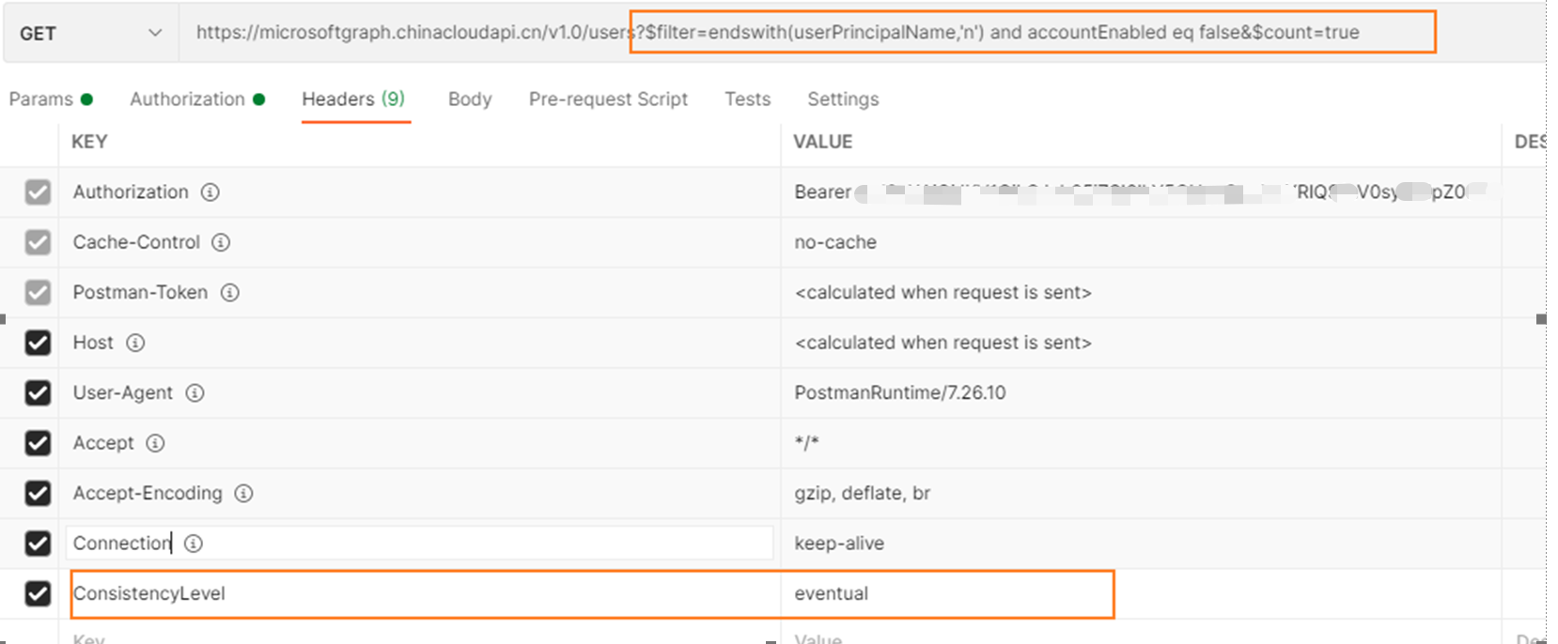Open the GET method dropdown
Image resolution: width=1558 pixels, height=644 pixels.
click(89, 34)
